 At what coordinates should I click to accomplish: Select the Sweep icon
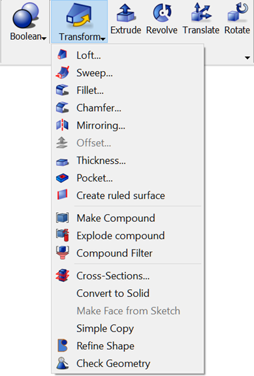coord(63,72)
